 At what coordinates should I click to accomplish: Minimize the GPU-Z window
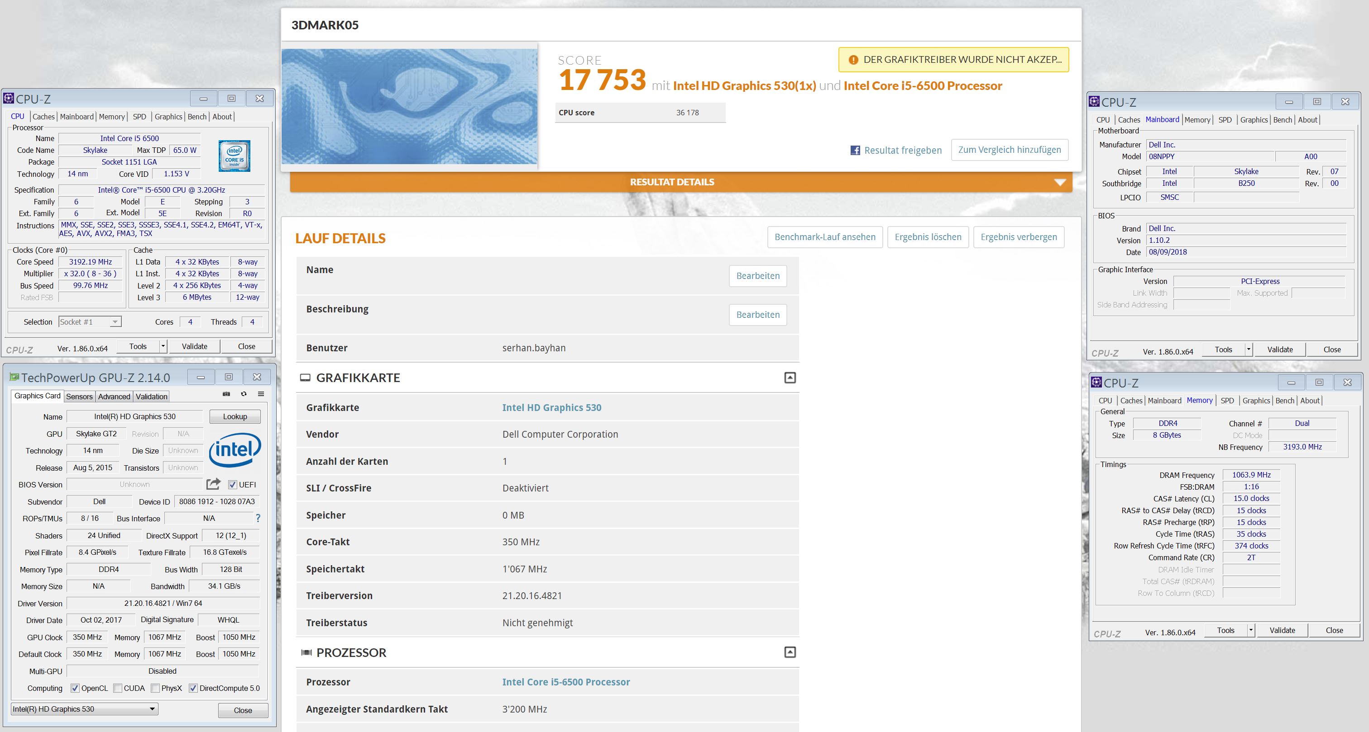click(201, 377)
